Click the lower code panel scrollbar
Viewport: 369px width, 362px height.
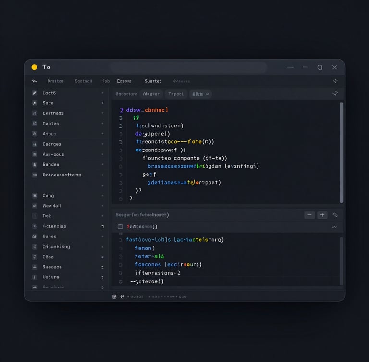[x=341, y=261]
